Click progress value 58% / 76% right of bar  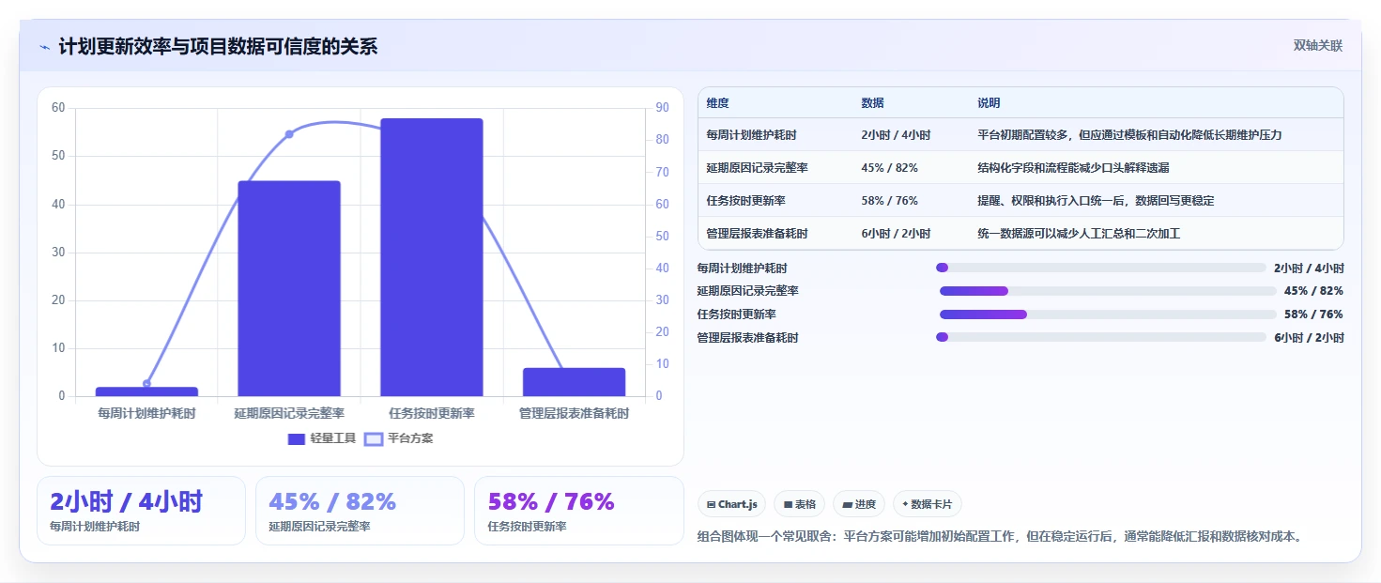1313,315
